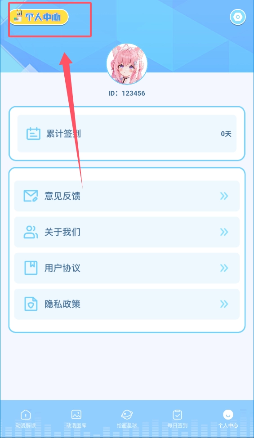Switch to the 动漫解读 tab
254x438 pixels.
pos(26,419)
